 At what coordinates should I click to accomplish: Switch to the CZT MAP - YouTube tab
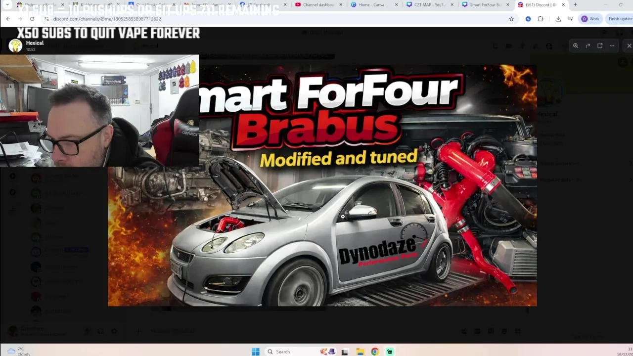point(430,5)
